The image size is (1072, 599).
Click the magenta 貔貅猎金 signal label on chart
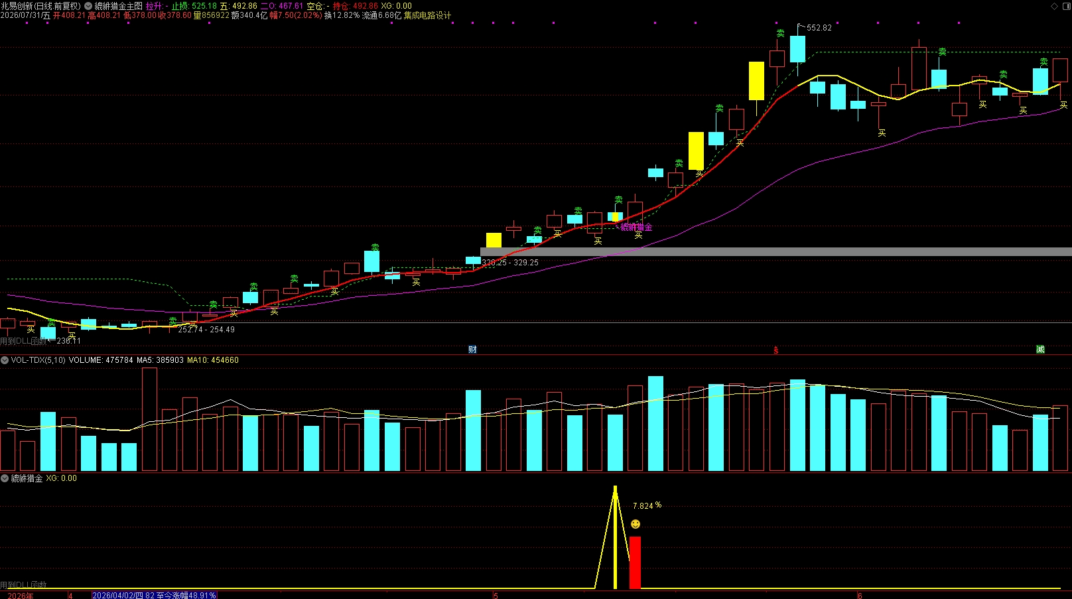636,227
